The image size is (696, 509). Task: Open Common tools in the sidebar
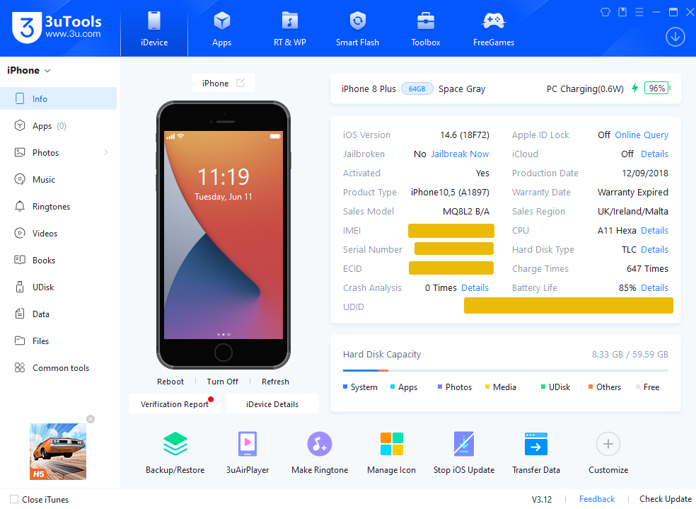58,367
